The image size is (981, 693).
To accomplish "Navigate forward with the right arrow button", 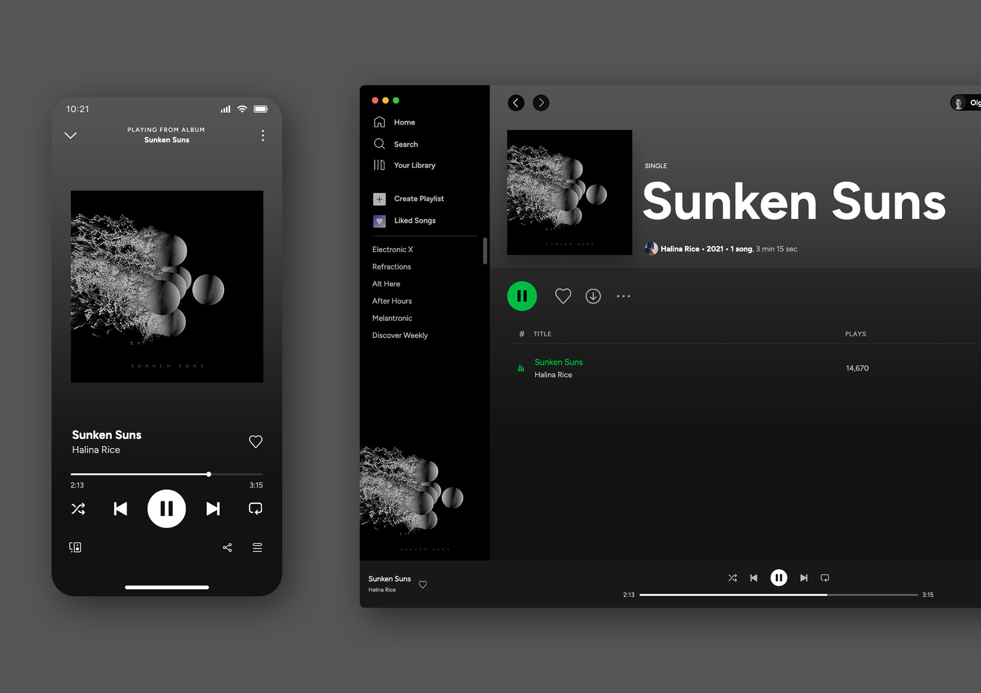I will click(541, 103).
